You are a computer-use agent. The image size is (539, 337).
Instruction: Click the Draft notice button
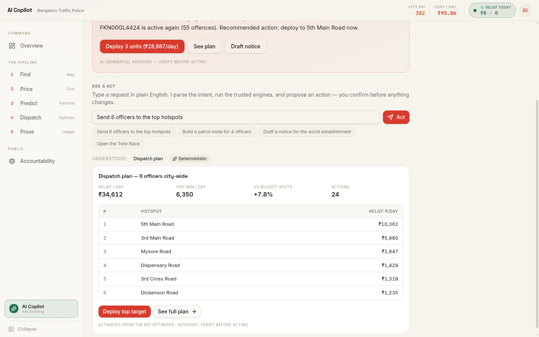pos(246,46)
